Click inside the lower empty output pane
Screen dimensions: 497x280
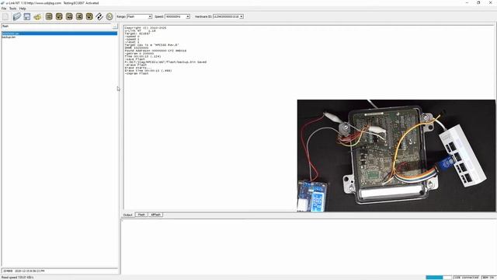tap(308, 247)
